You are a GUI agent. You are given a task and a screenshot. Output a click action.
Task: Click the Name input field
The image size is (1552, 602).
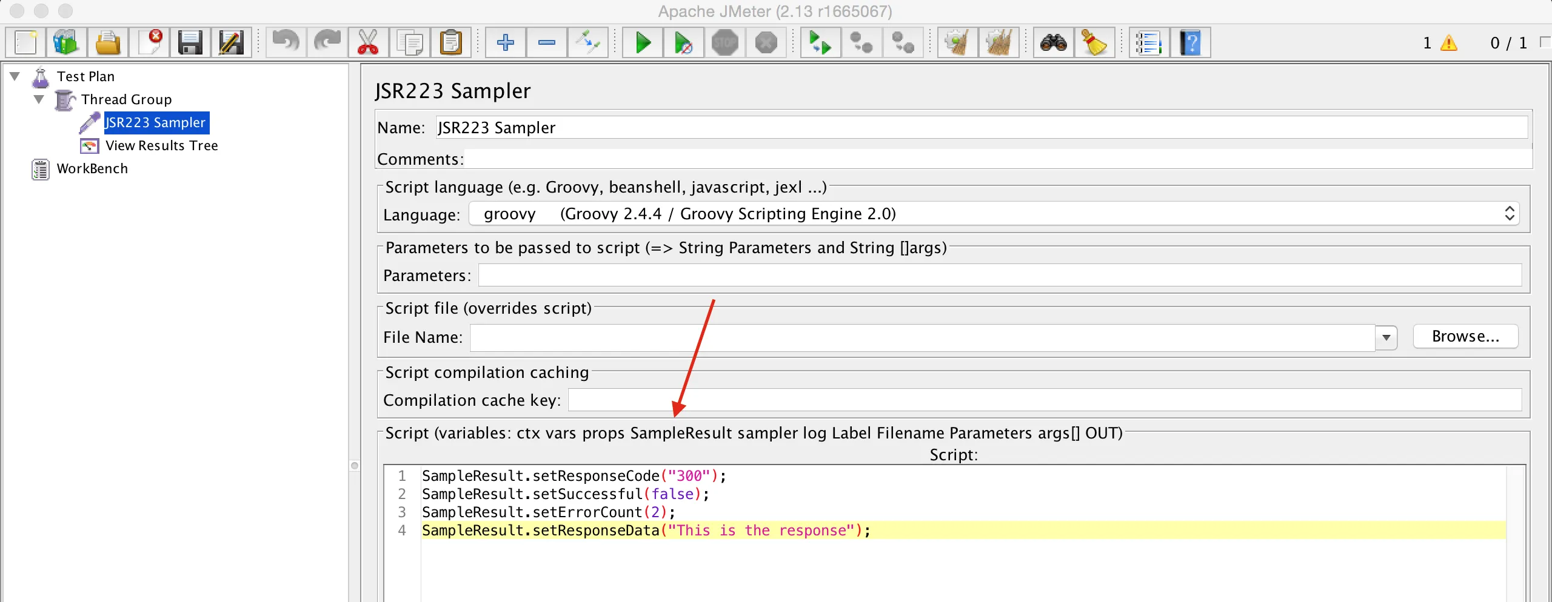click(x=982, y=128)
